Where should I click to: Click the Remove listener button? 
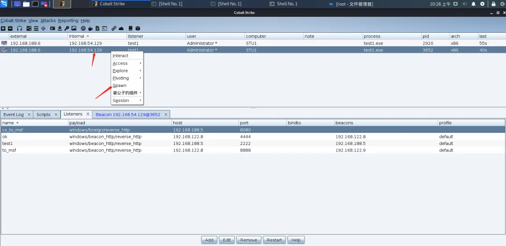point(249,240)
